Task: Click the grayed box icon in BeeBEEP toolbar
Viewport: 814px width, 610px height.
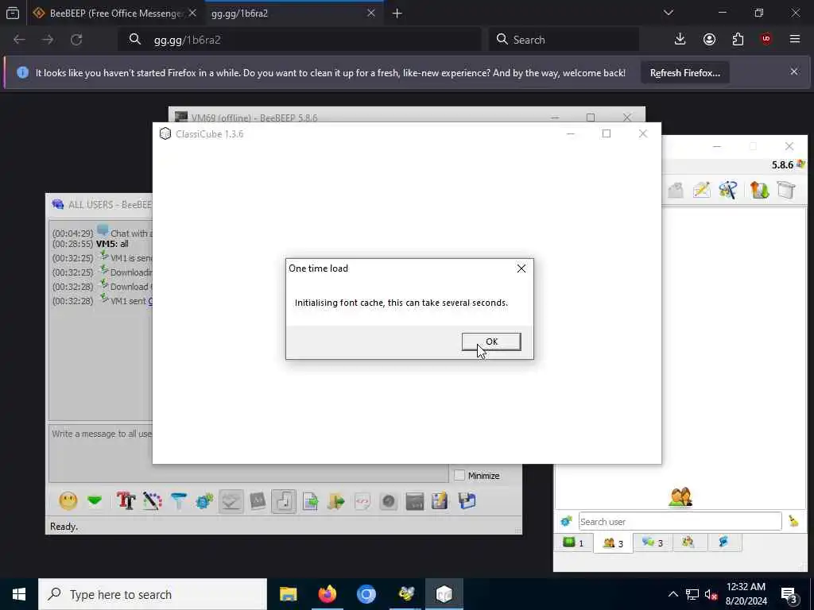Action: point(676,190)
